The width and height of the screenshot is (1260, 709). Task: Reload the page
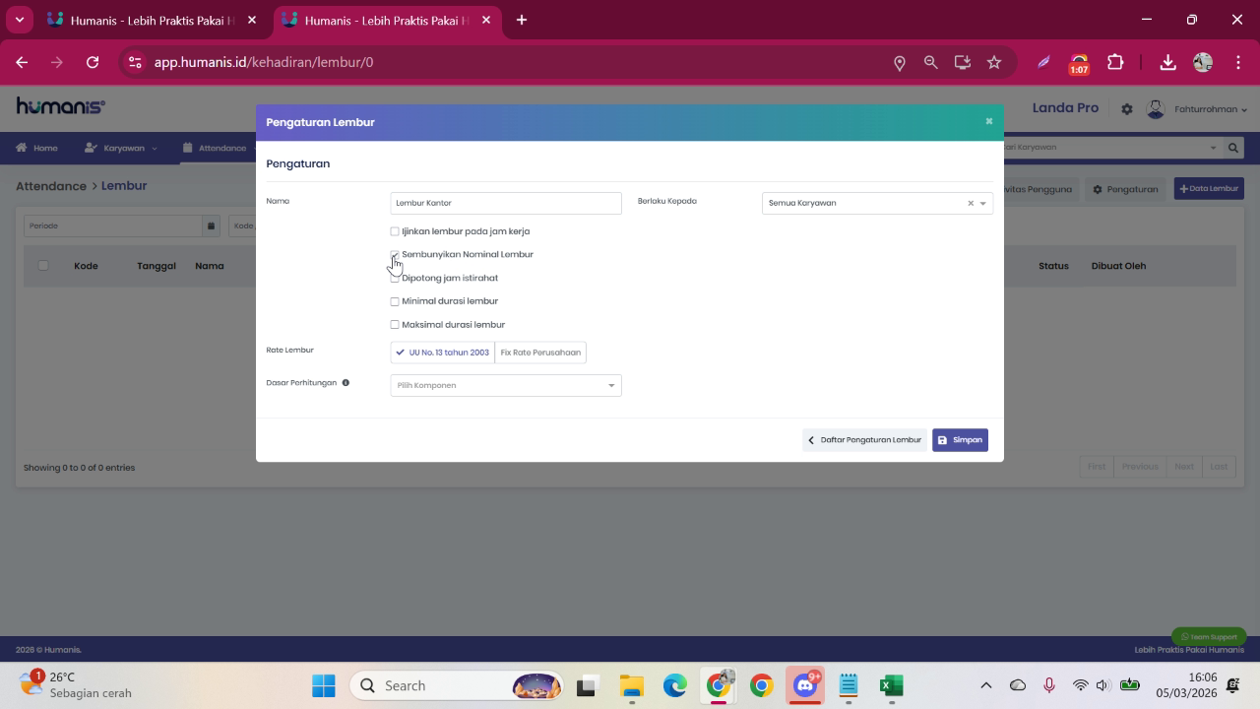pos(93,62)
